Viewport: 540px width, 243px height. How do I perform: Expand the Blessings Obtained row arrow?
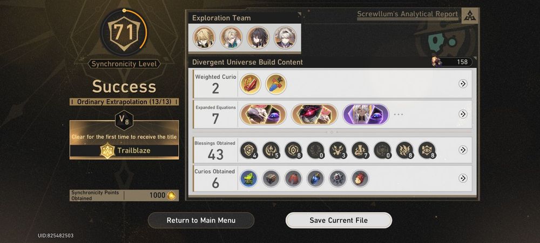463,150
